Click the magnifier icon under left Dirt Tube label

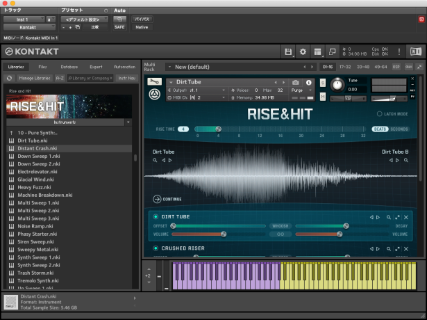coord(156,160)
